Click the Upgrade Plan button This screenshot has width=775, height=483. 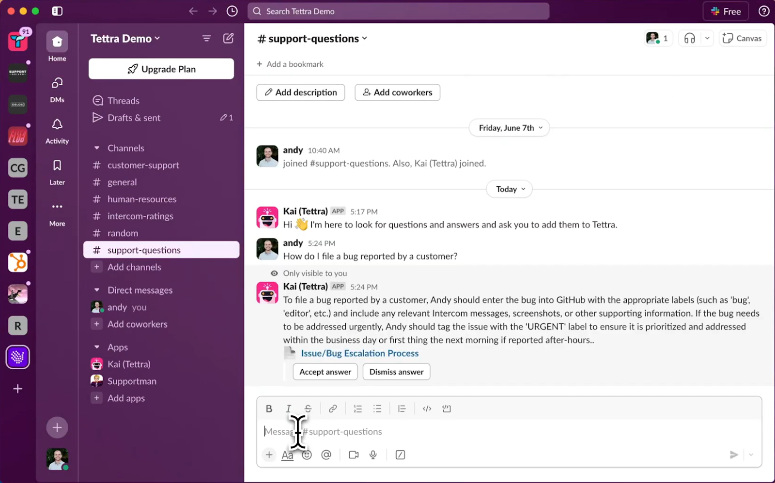coord(161,69)
